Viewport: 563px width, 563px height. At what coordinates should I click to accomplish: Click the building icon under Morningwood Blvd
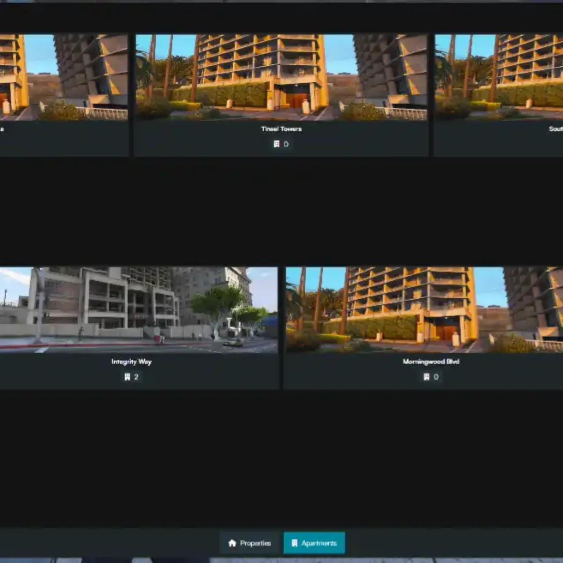(x=426, y=377)
